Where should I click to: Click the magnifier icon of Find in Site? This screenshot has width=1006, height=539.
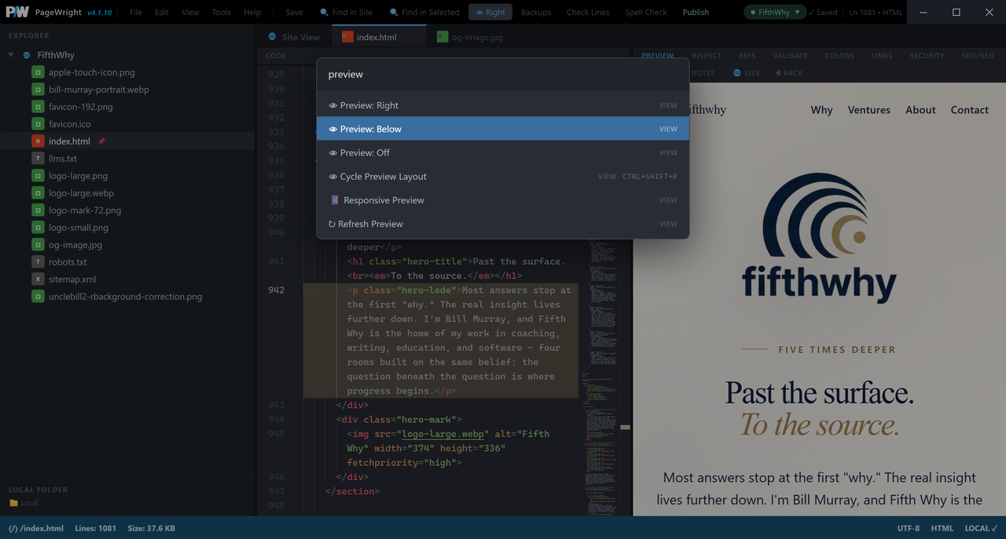tap(325, 13)
